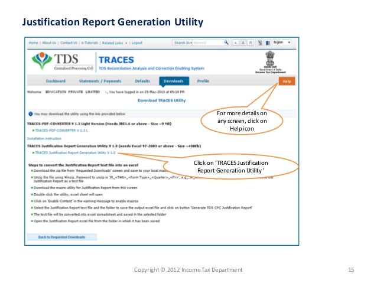This screenshot has height=283, width=377.
Task: Click the search magnifier icon
Action: coord(226,43)
